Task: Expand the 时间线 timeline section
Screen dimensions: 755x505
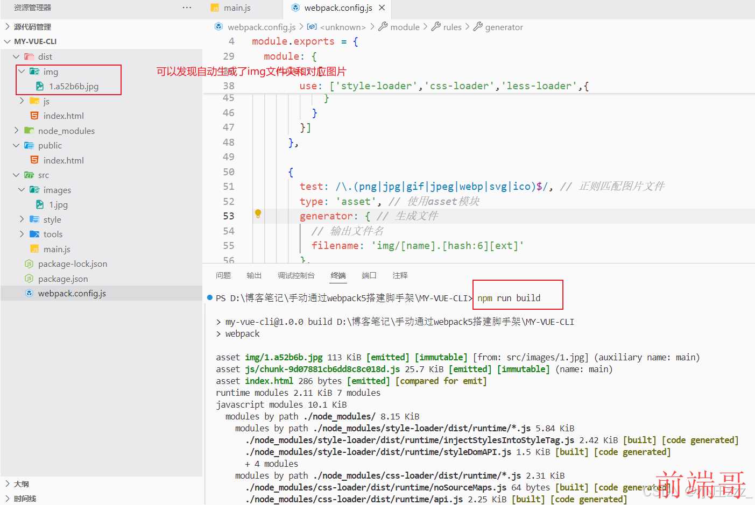Action: point(8,499)
